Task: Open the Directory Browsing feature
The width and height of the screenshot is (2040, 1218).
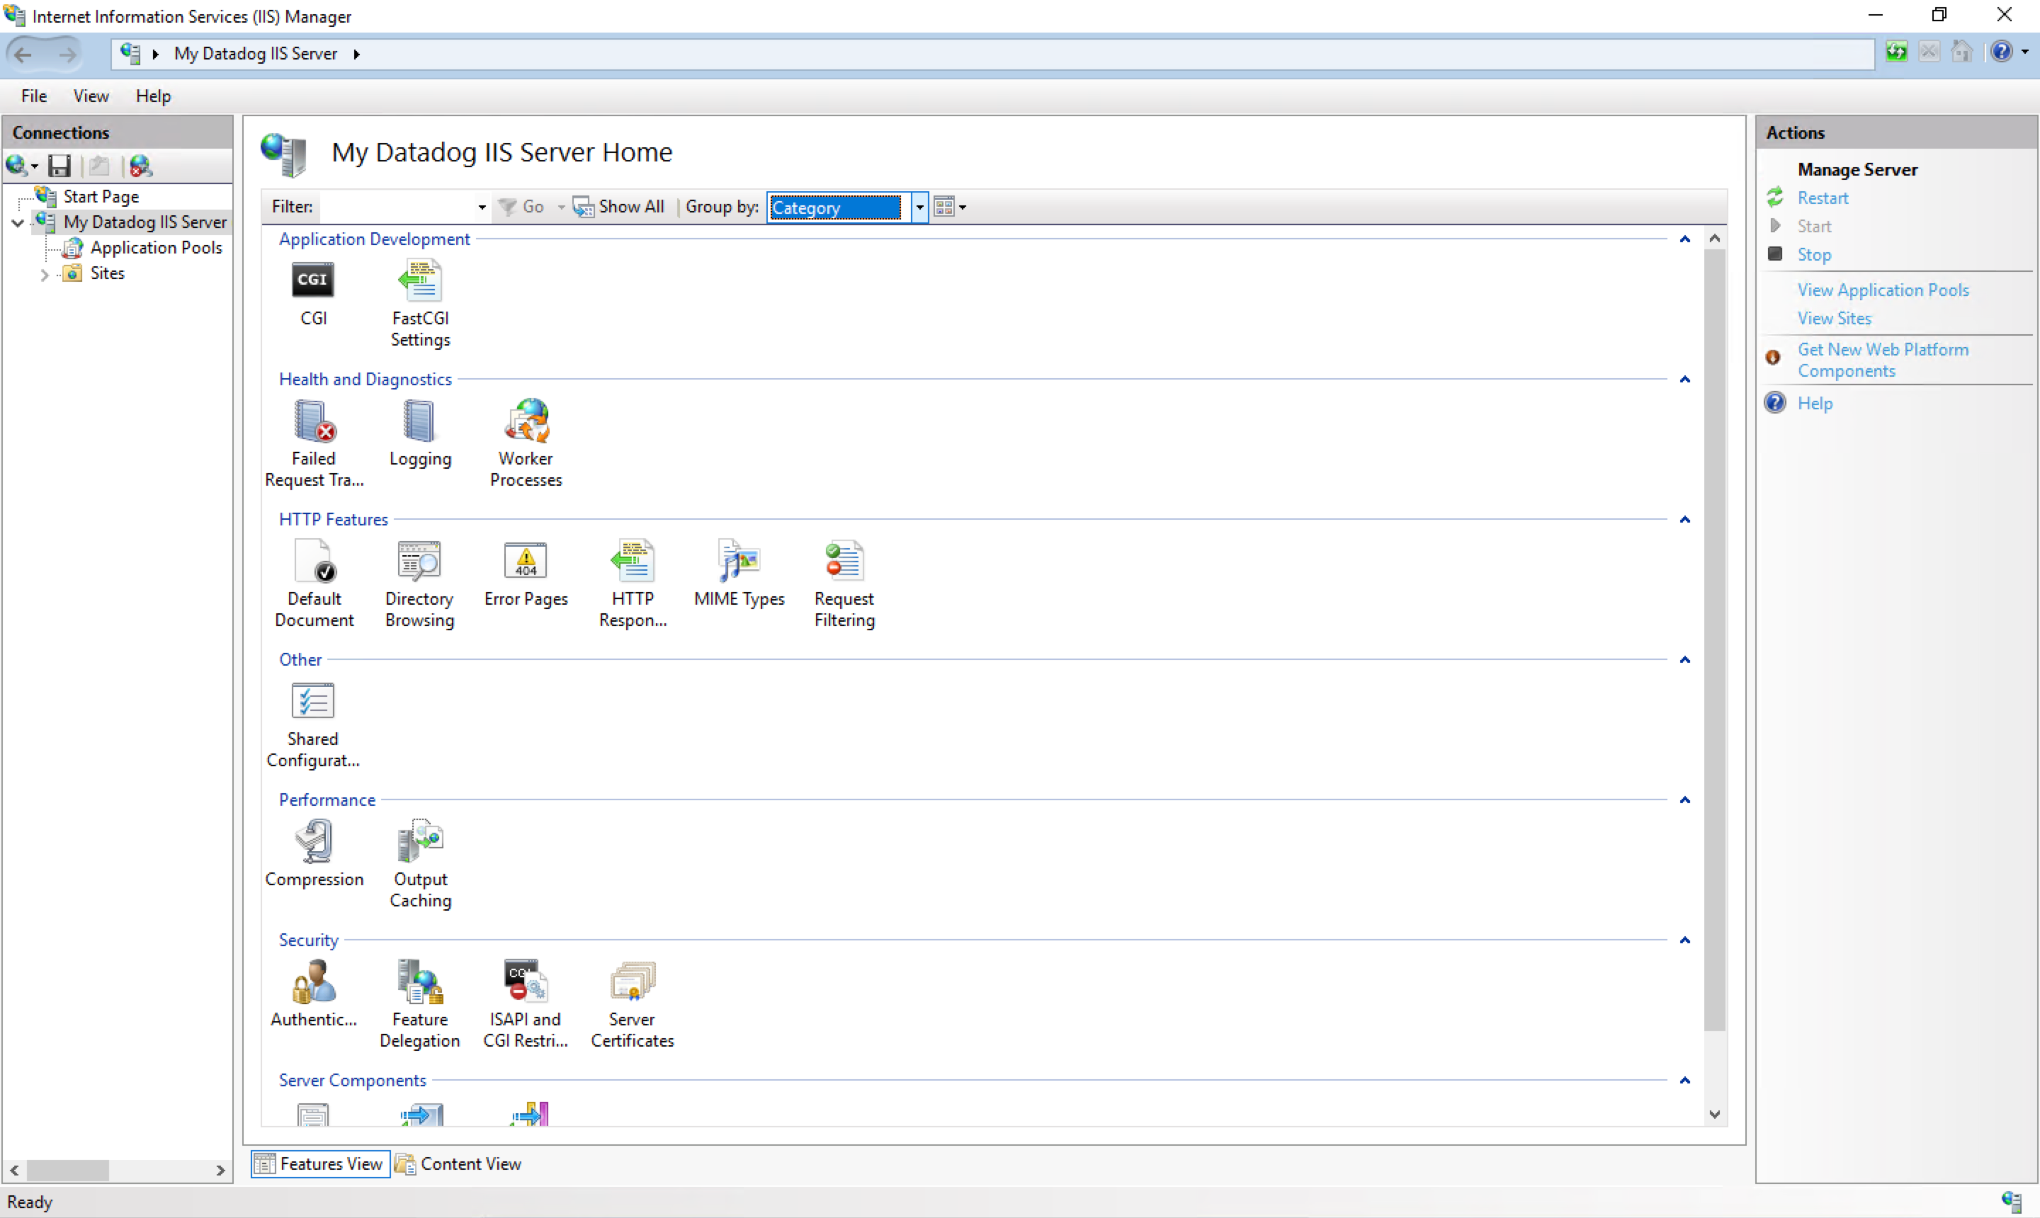Action: click(419, 561)
